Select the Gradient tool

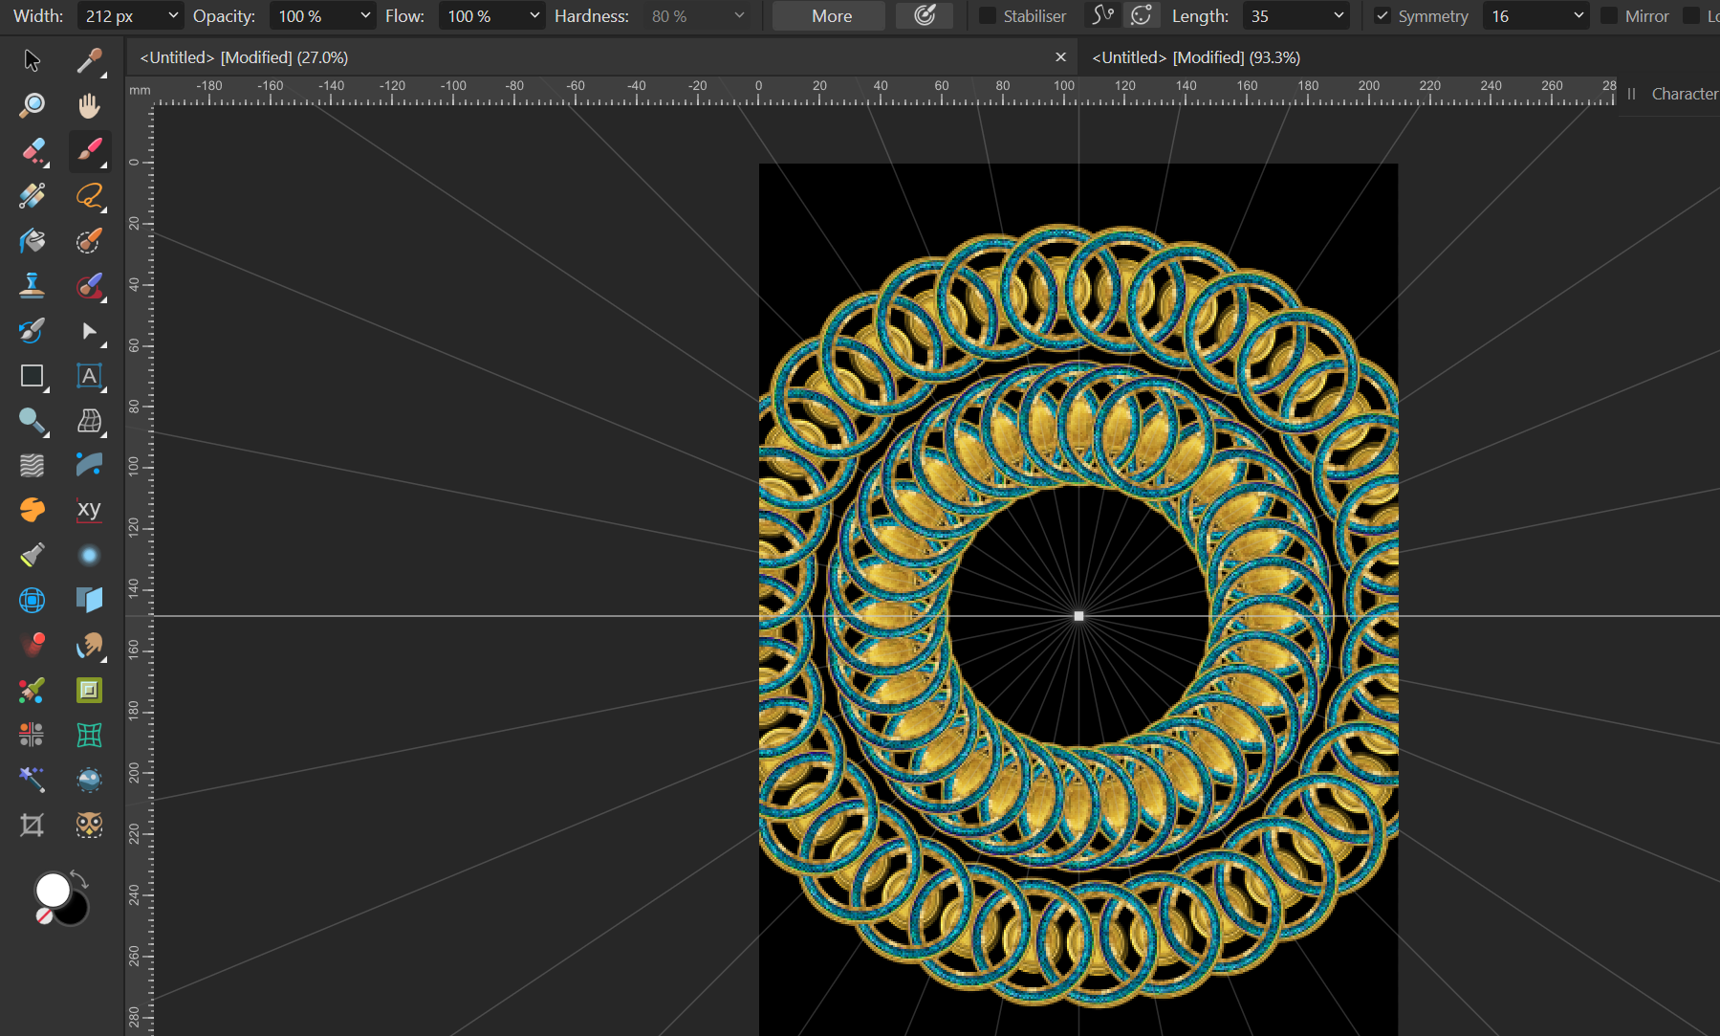32,195
